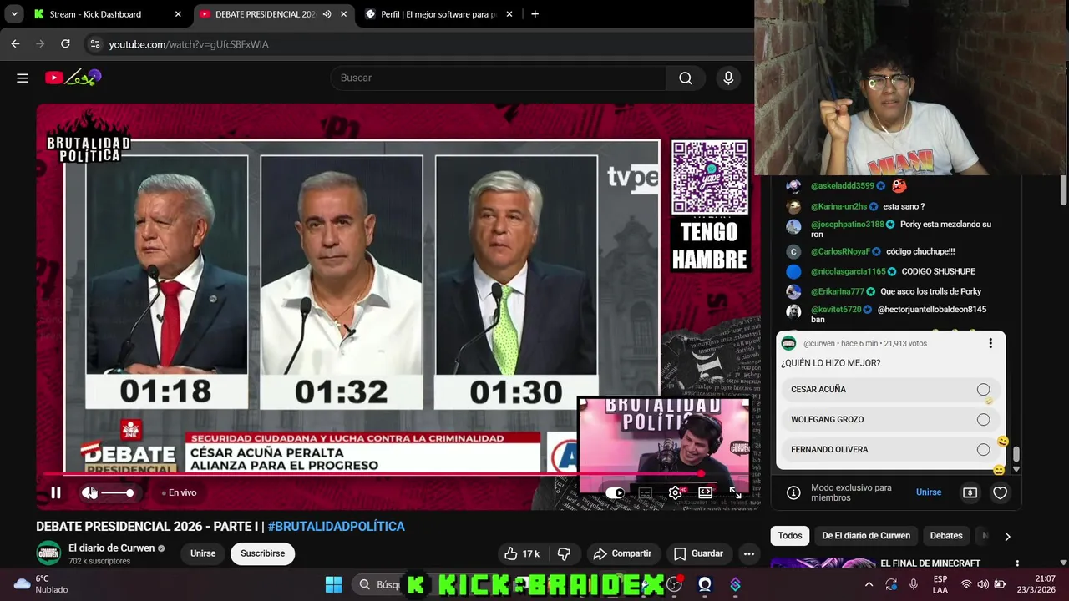
Task: Toggle the autoplay switch in player
Action: 615,493
